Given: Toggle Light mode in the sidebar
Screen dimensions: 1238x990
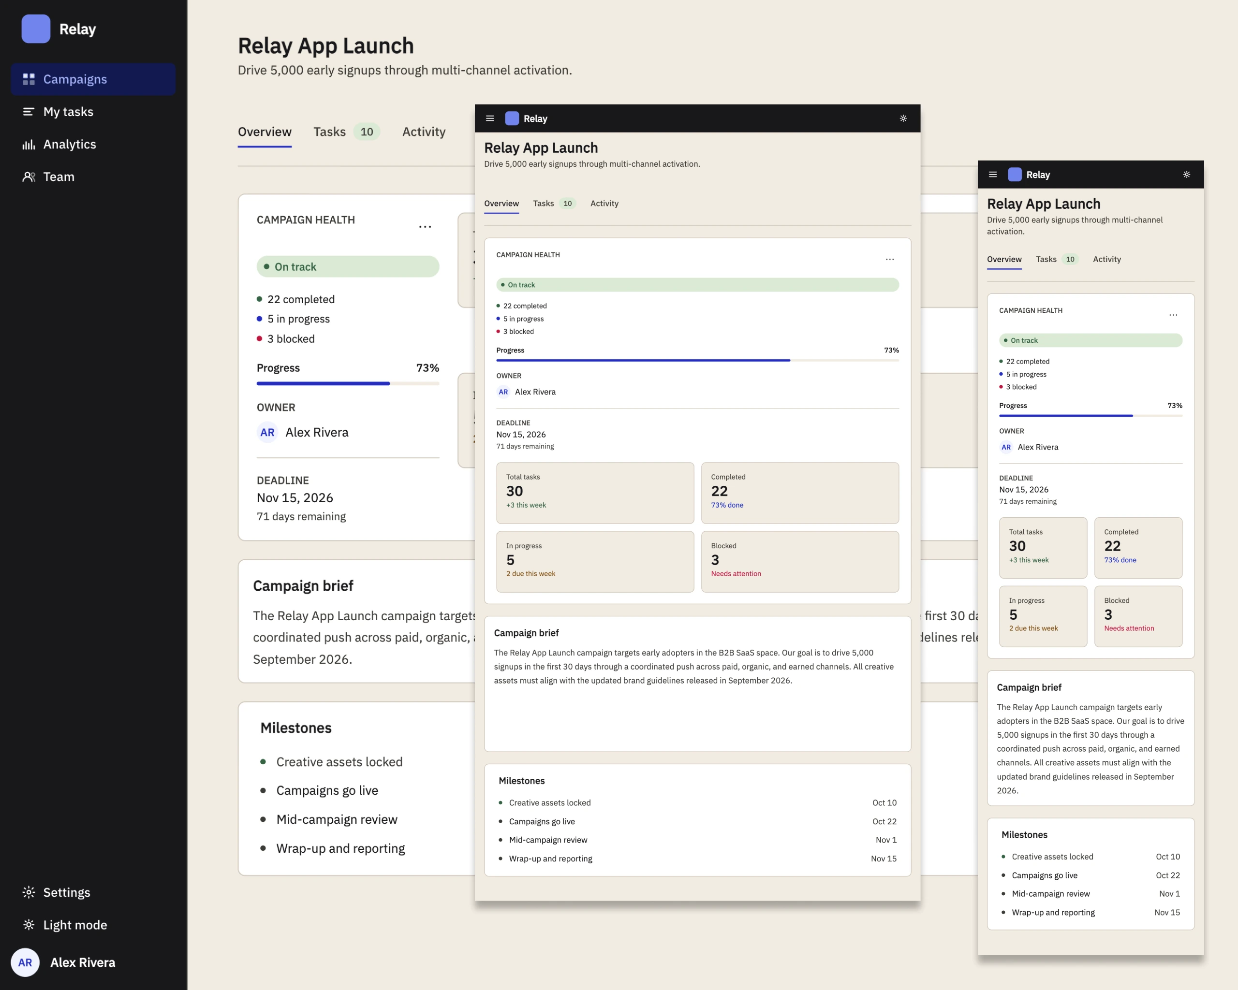Looking at the screenshot, I should pos(93,925).
